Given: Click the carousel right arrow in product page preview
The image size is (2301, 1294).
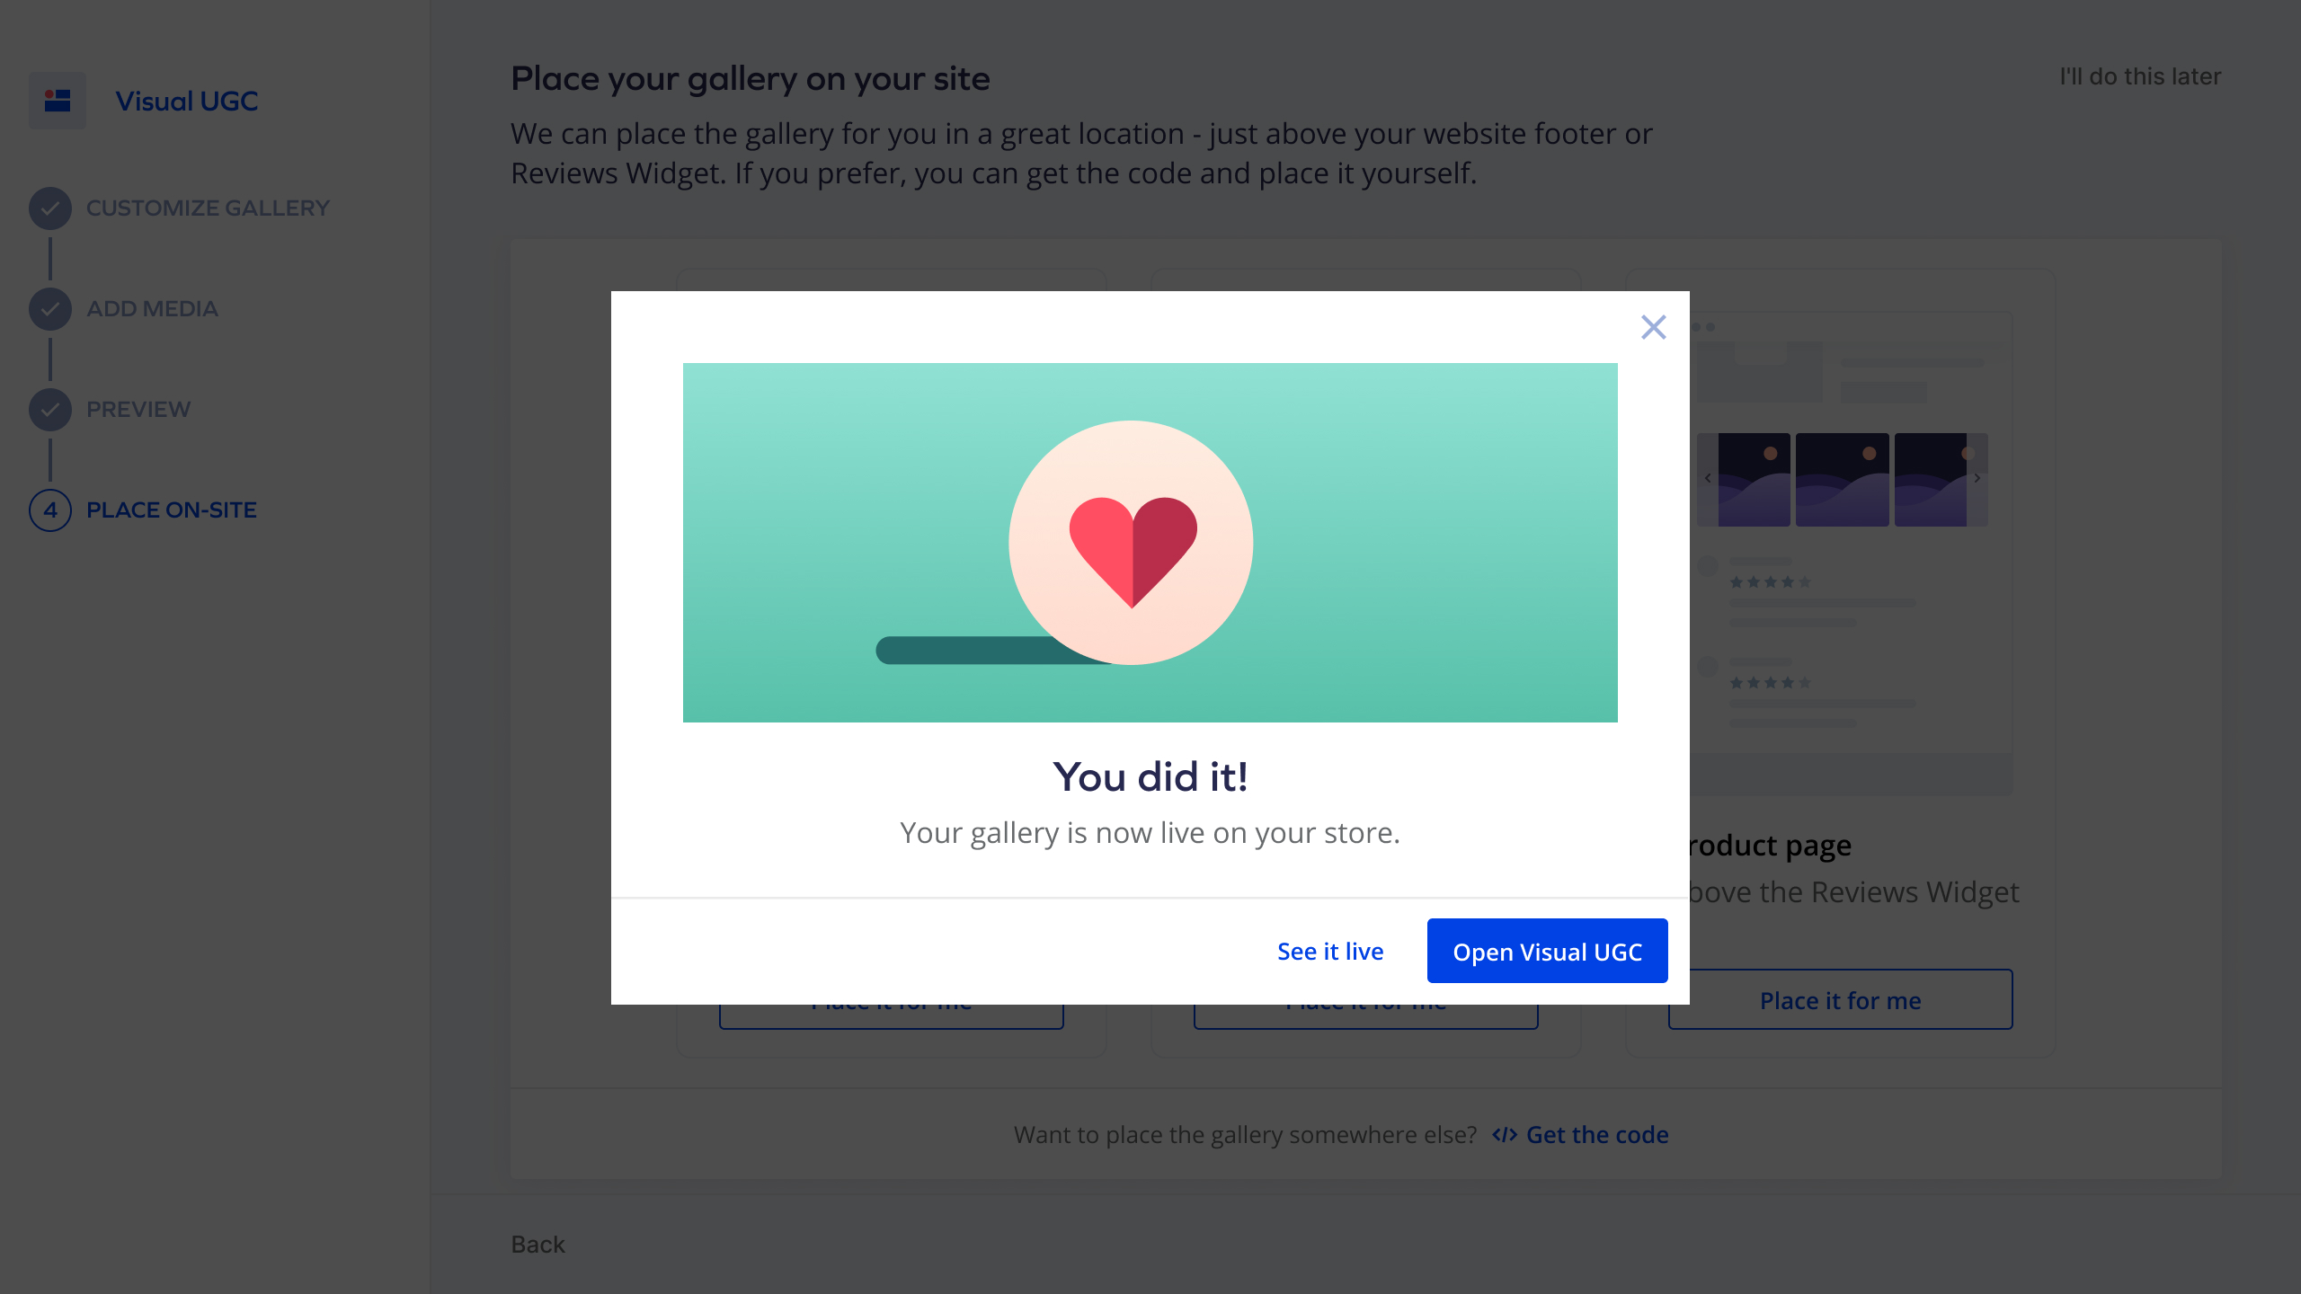Looking at the screenshot, I should 1977,479.
